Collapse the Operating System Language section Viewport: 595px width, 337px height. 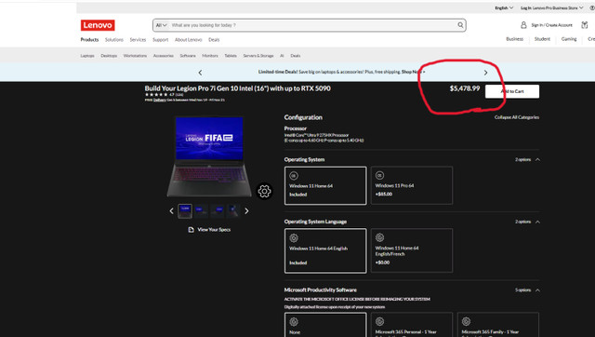pos(537,222)
